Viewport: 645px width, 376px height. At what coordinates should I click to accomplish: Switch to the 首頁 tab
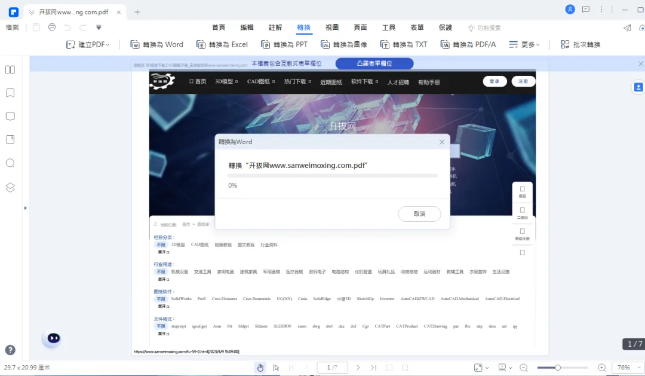pos(219,27)
